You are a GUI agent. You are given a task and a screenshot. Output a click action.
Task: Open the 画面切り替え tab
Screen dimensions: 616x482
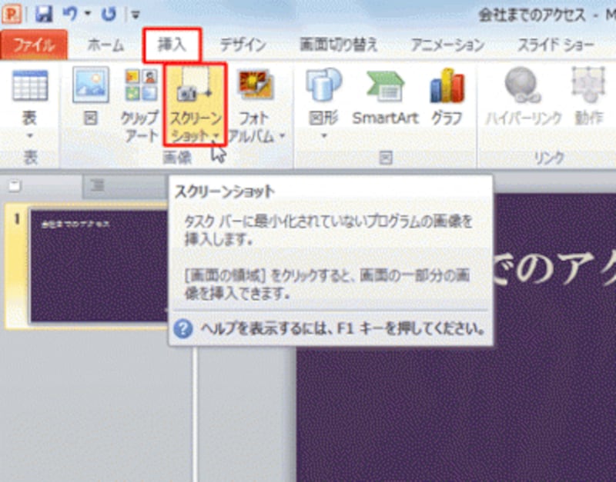click(x=339, y=45)
